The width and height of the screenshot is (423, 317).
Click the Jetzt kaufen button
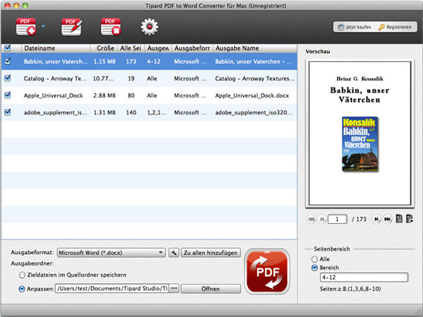[x=354, y=27]
